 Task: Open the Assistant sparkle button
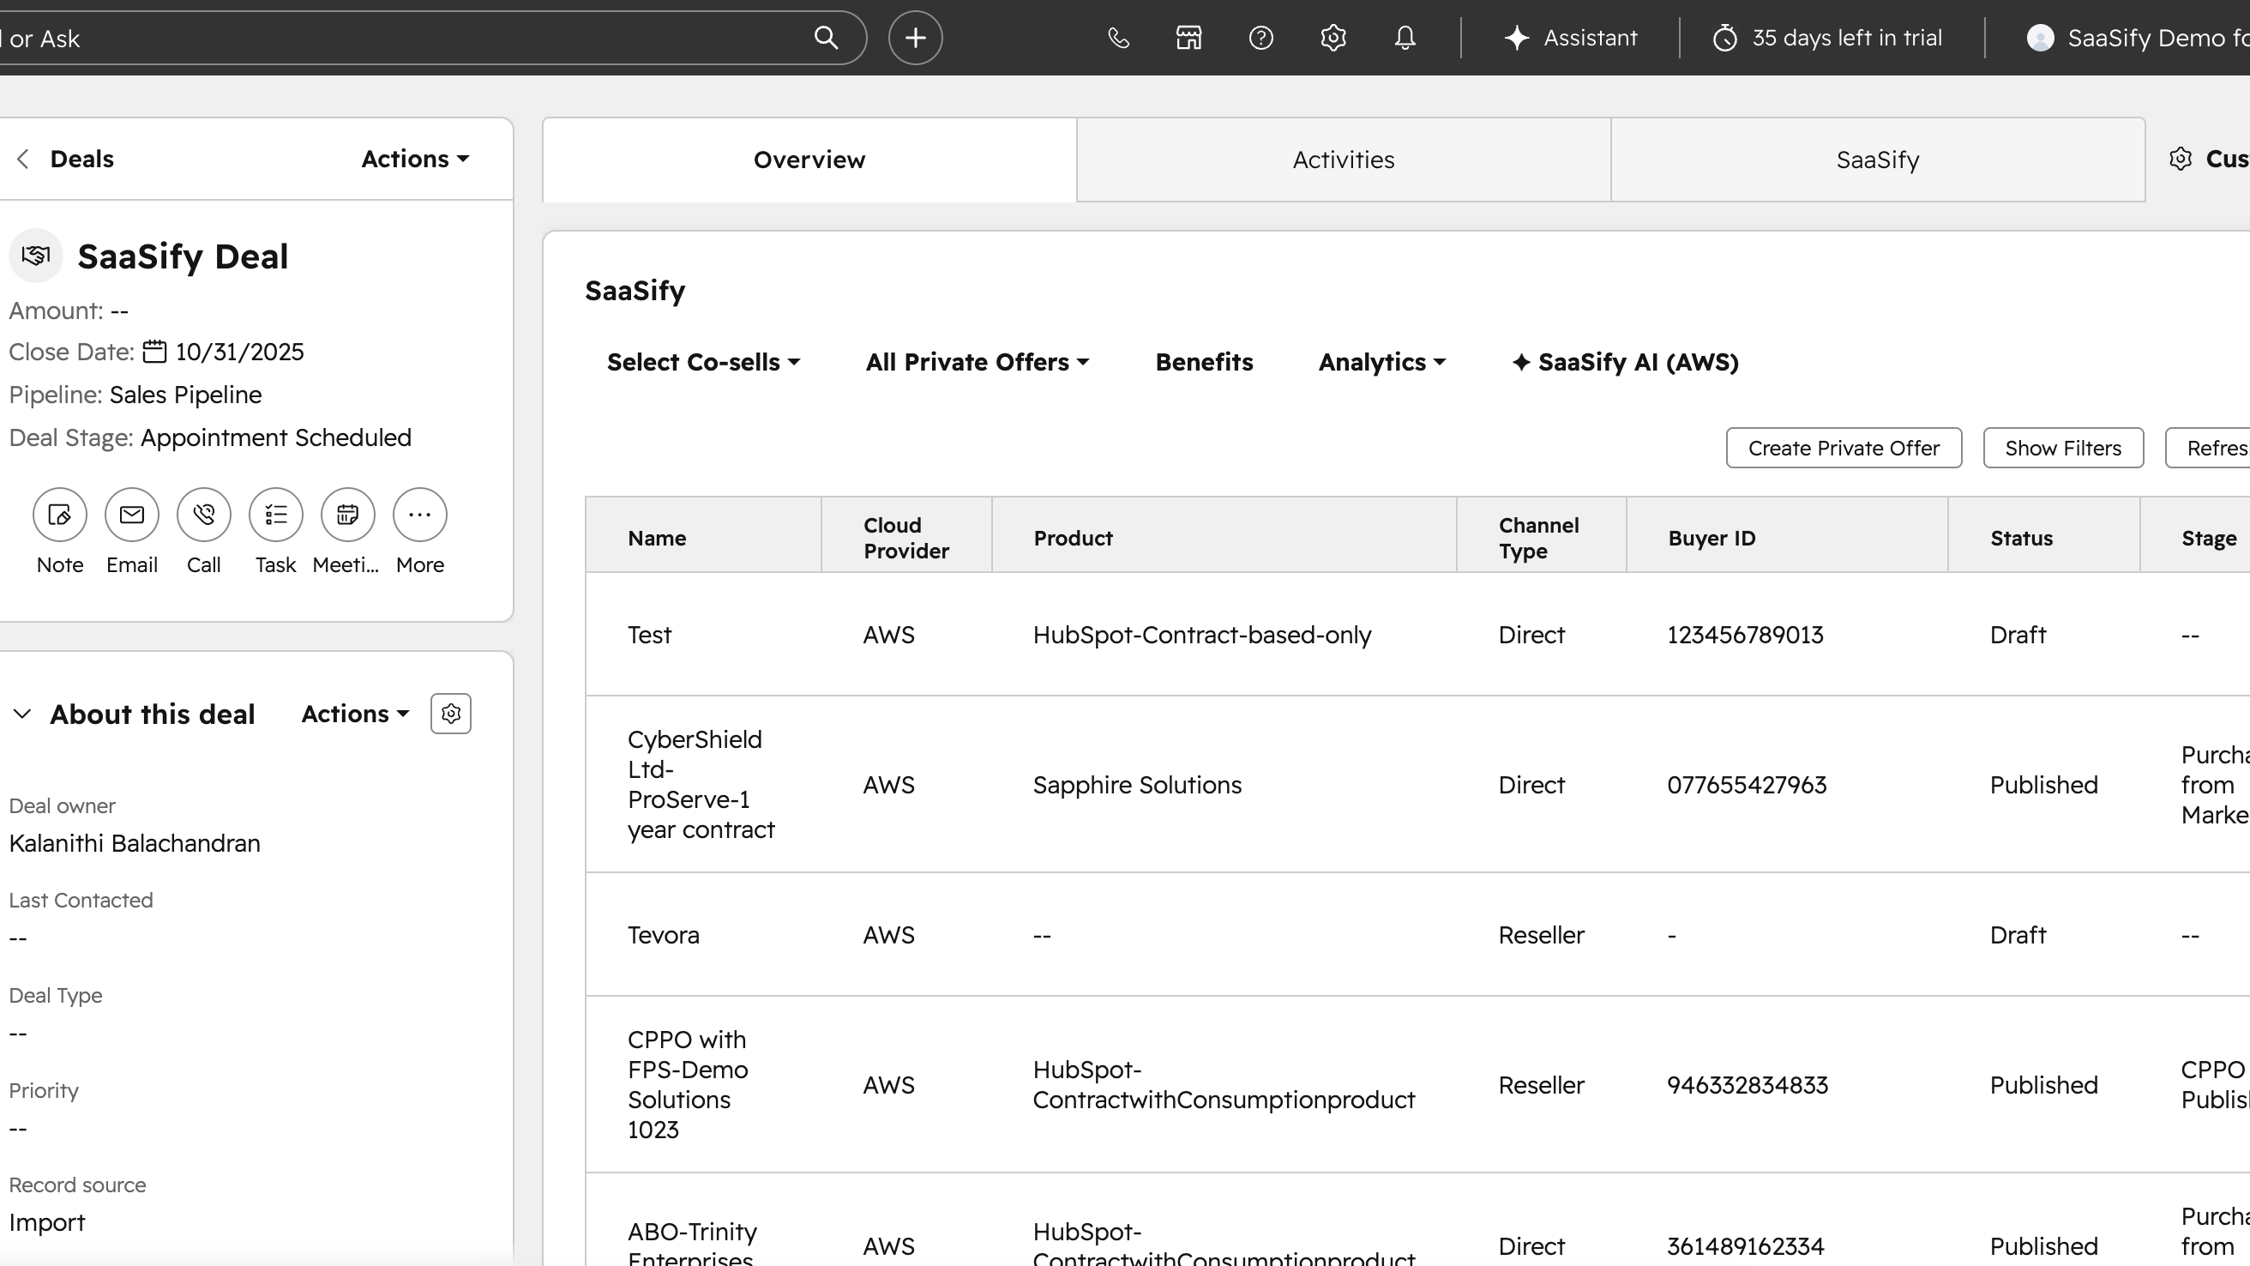point(1571,38)
